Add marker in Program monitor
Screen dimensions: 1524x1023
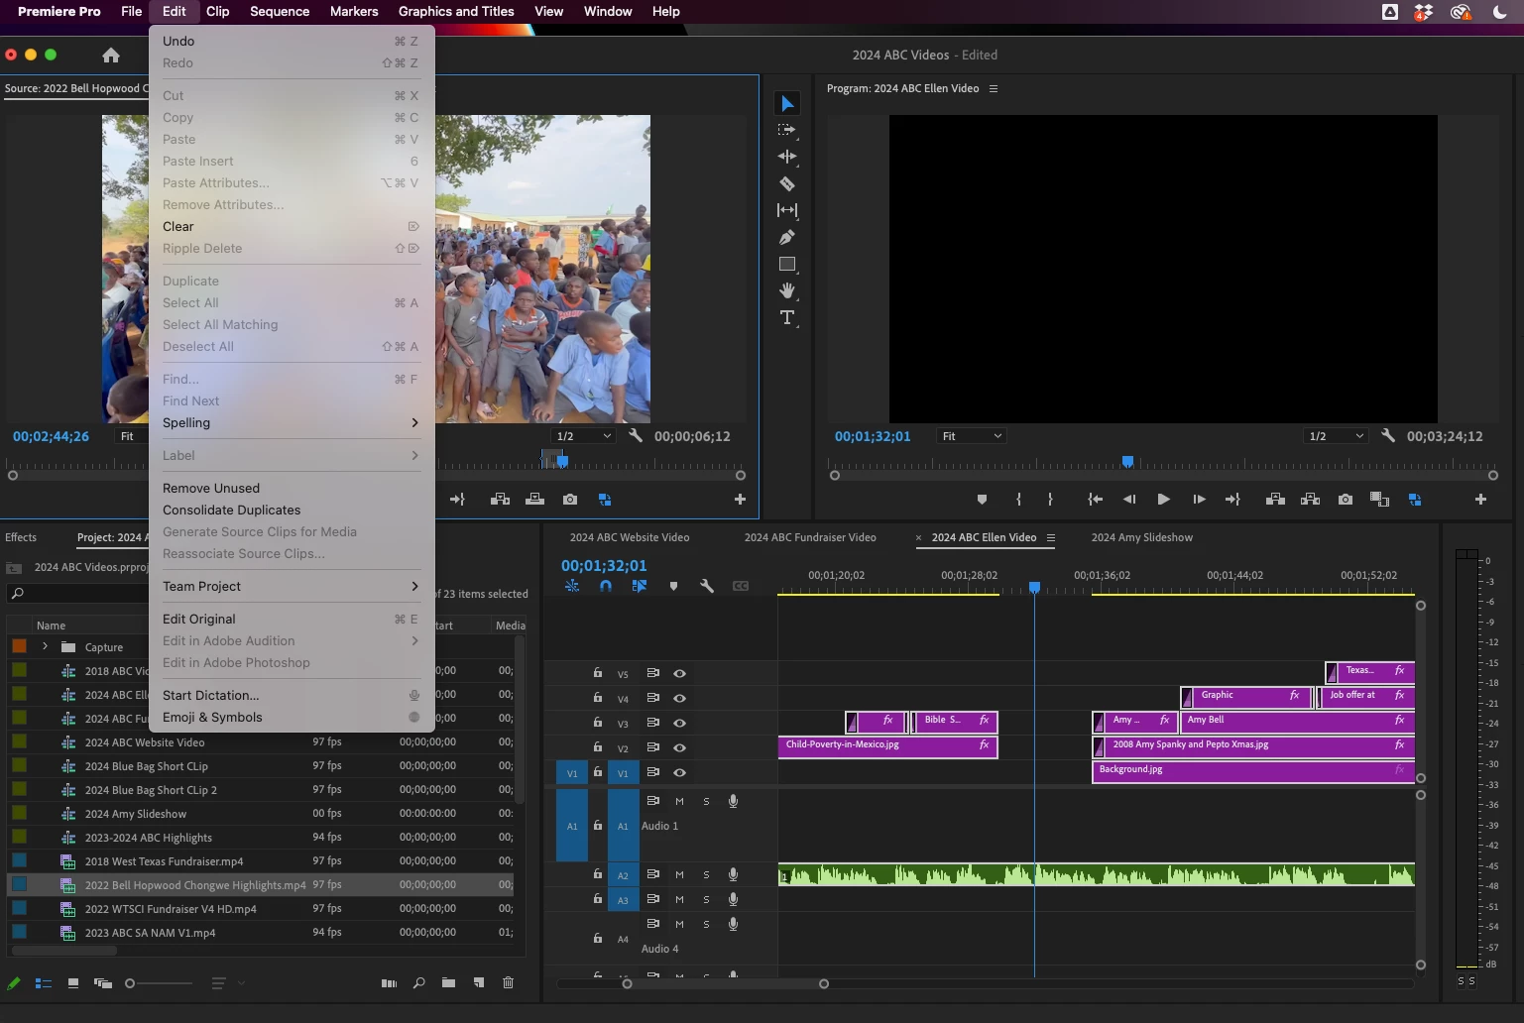point(982,500)
